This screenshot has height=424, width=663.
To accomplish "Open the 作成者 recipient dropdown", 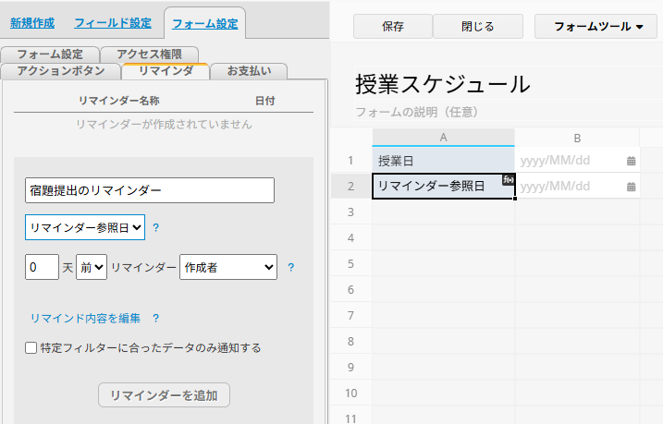I will point(228,267).
